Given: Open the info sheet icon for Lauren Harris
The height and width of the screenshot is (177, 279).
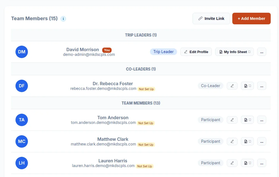Looking at the screenshot, I should coord(247,163).
